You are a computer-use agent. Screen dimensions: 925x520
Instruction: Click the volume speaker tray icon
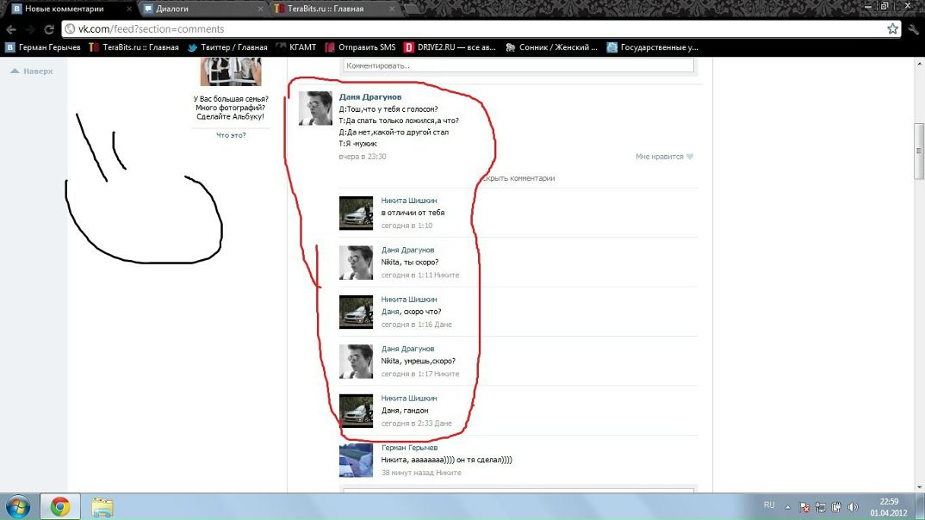[852, 506]
